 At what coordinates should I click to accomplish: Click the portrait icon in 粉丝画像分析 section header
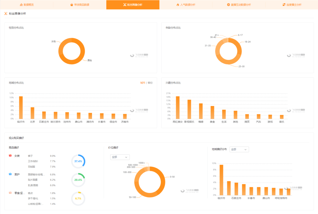6,13
